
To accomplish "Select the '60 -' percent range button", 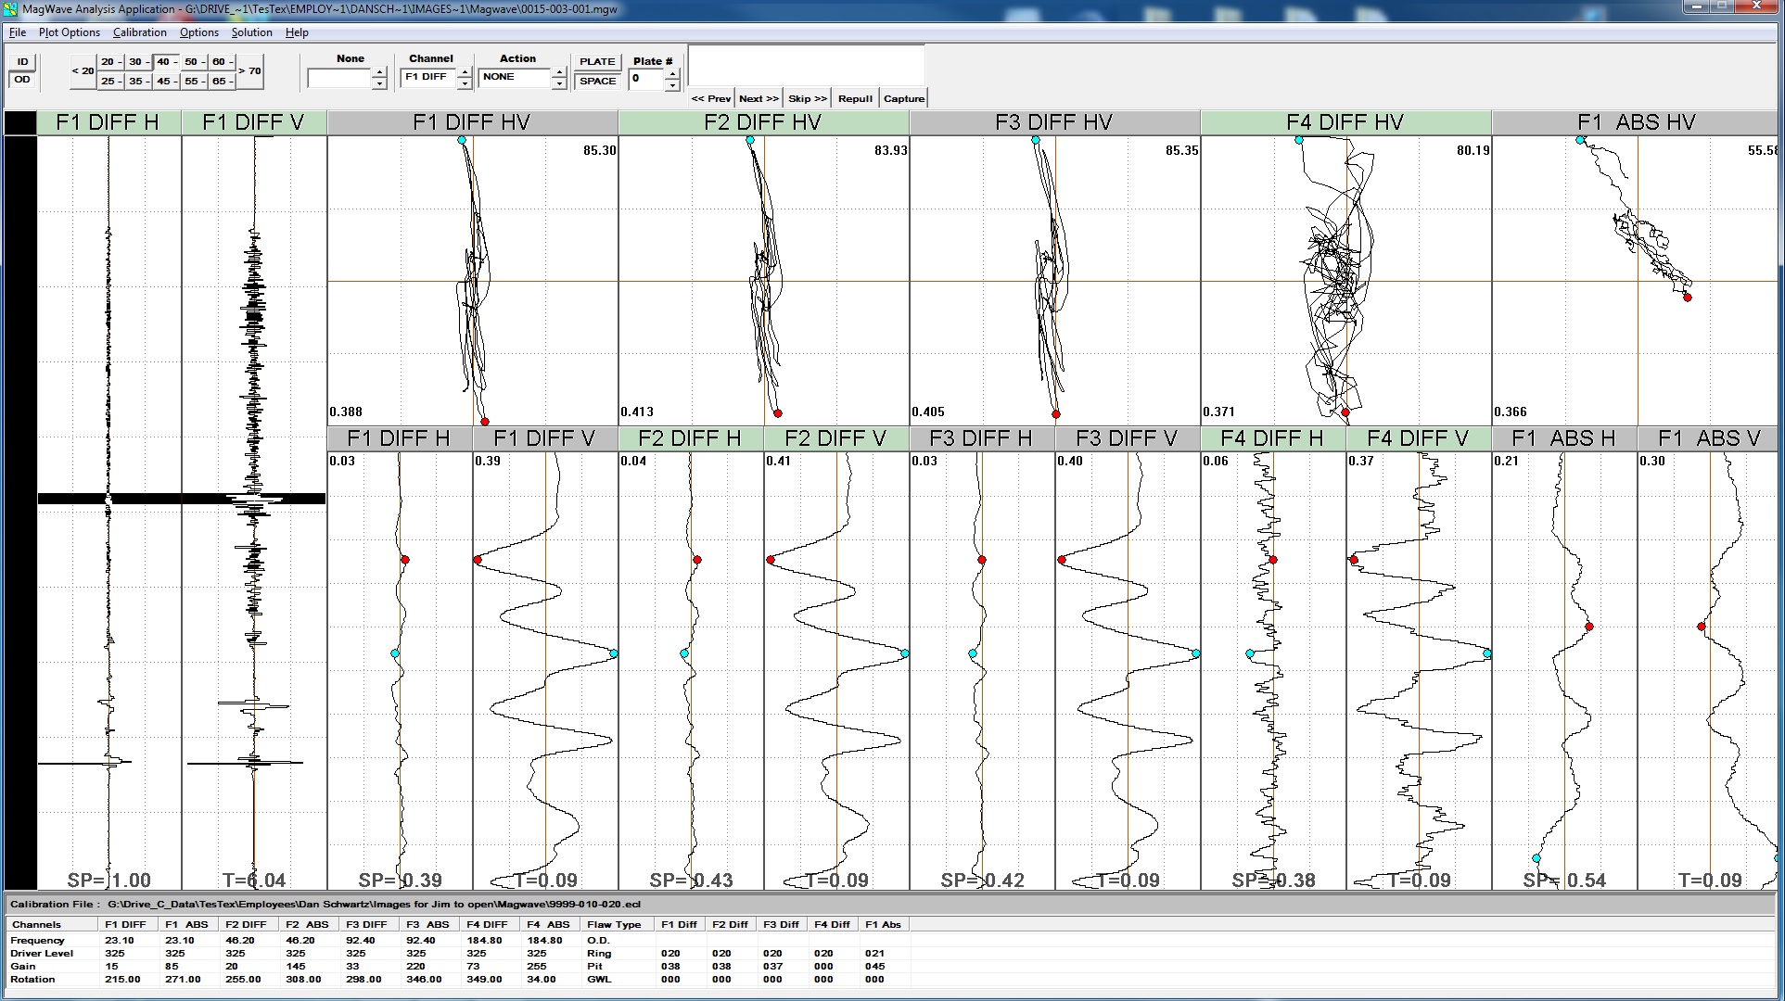I will click(222, 62).
